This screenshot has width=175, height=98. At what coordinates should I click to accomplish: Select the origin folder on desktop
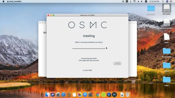click(167, 81)
